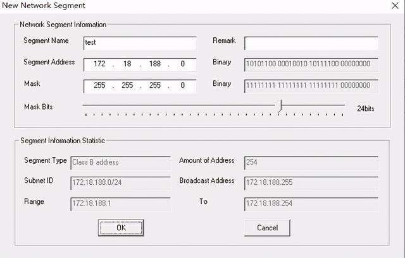Viewport: 405px width, 258px height.
Task: Focus the empty Remark field
Action: point(311,43)
